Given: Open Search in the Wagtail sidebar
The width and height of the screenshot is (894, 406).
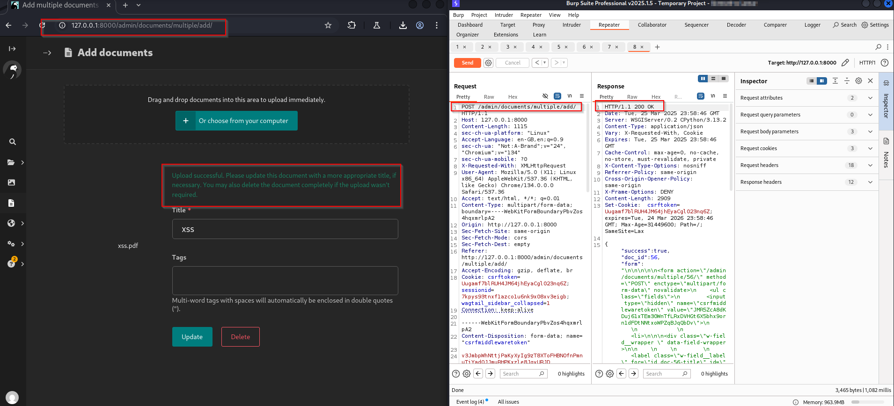Looking at the screenshot, I should coord(13,142).
